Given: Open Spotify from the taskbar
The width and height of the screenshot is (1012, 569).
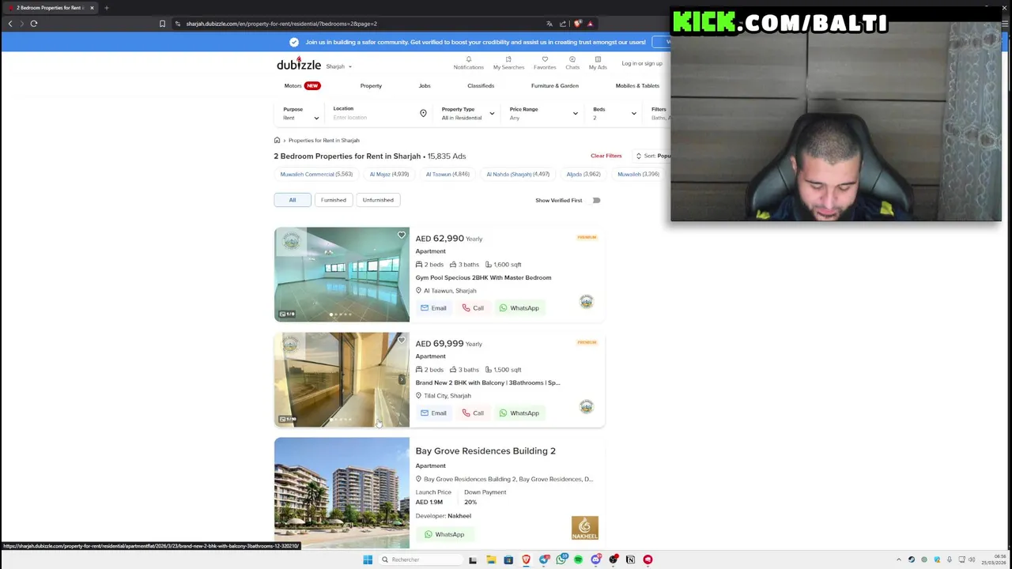Looking at the screenshot, I should pos(578,560).
